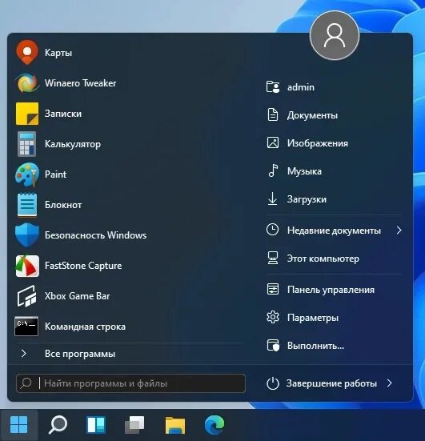The width and height of the screenshot is (425, 441).
Task: Open Безопасность Windows shield icon
Action: [x=27, y=235]
